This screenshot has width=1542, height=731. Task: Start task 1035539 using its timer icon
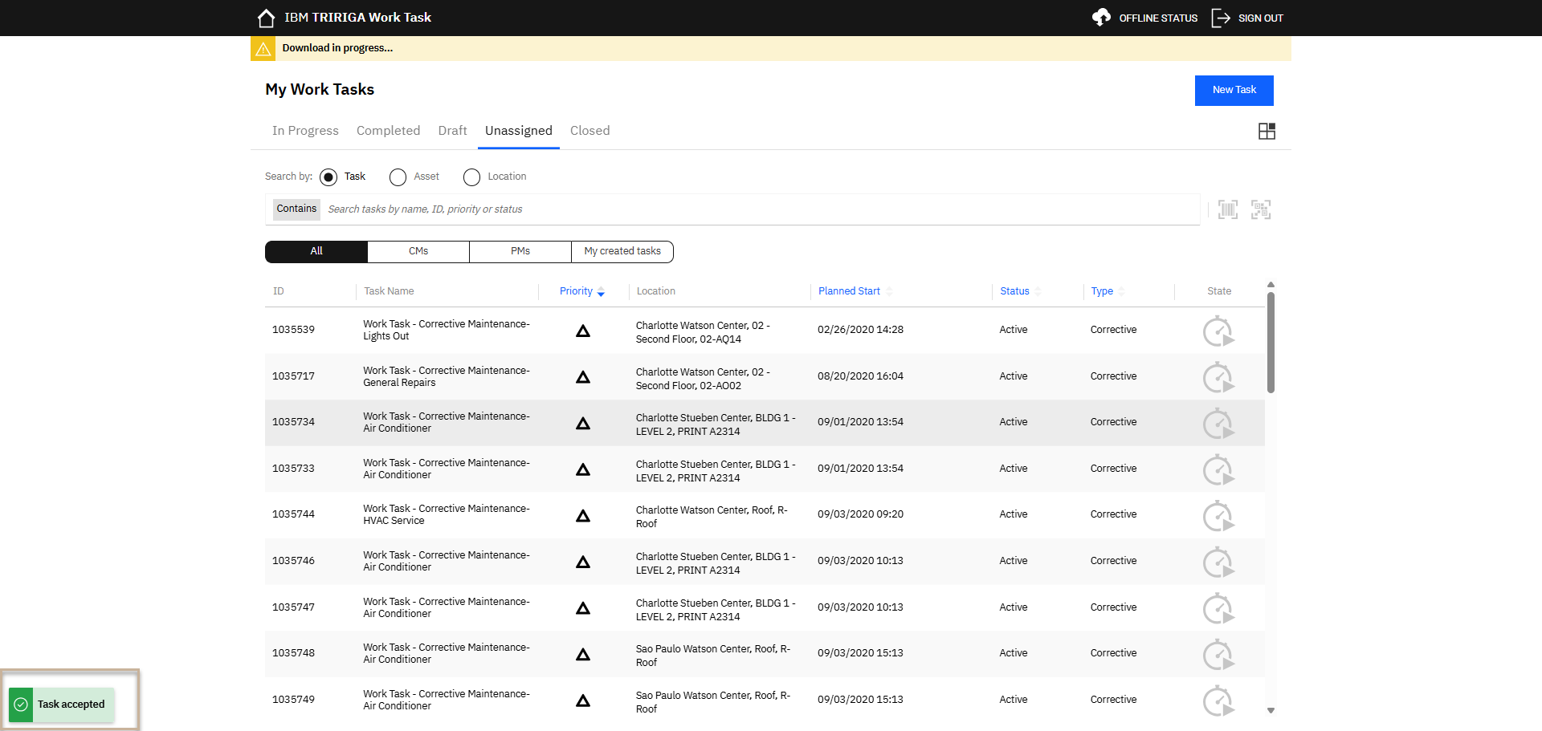click(x=1218, y=331)
